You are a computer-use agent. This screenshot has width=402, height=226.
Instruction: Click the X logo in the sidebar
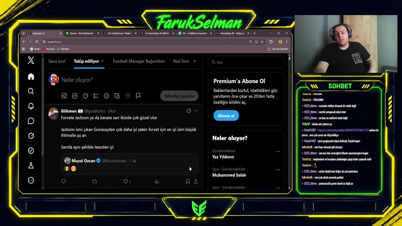31,60
